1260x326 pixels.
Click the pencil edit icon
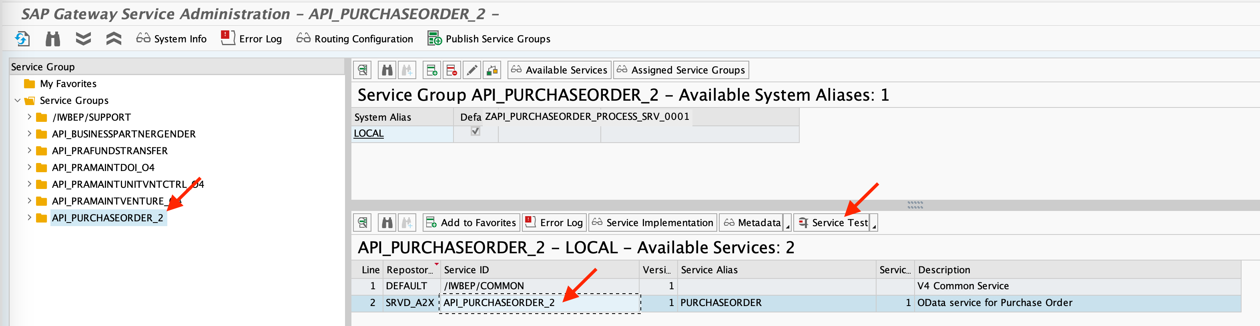pos(471,70)
